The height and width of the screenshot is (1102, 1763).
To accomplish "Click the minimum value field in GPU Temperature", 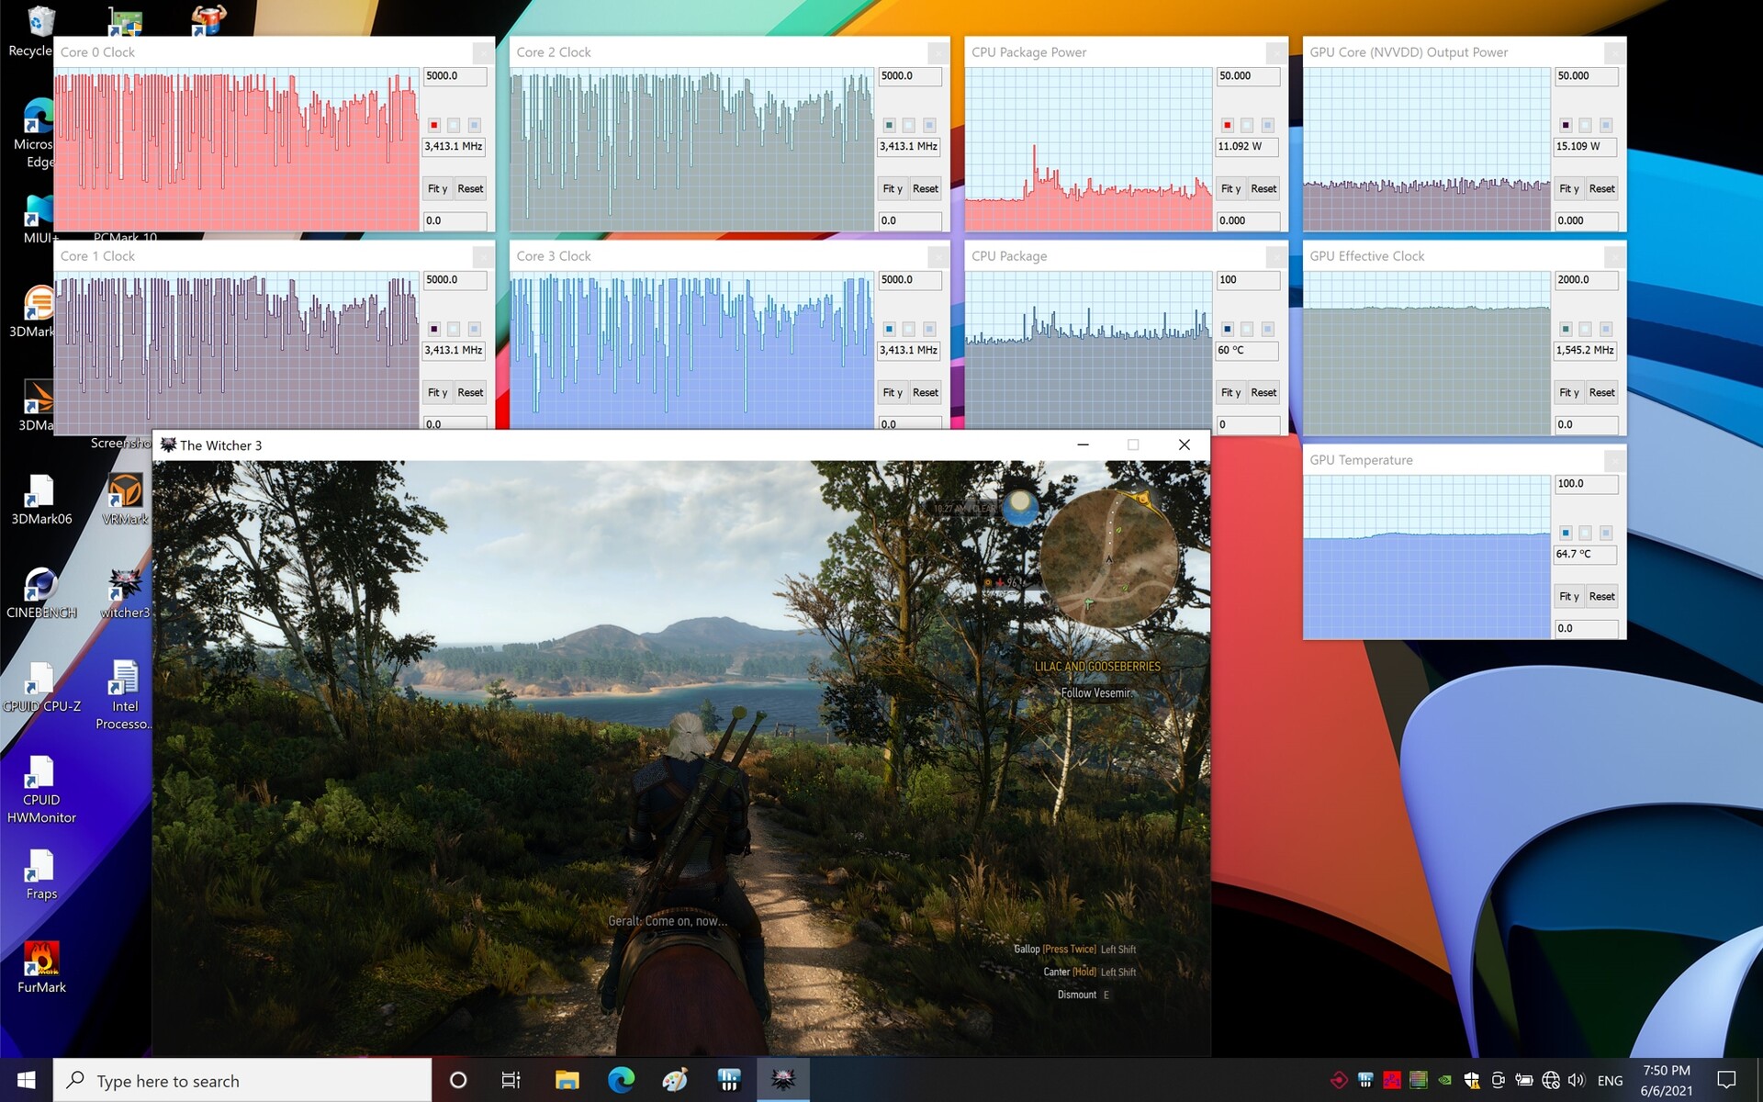I will (1585, 629).
